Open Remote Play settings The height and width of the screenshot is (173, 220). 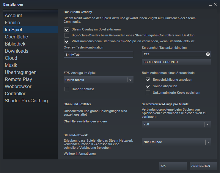(30, 79)
